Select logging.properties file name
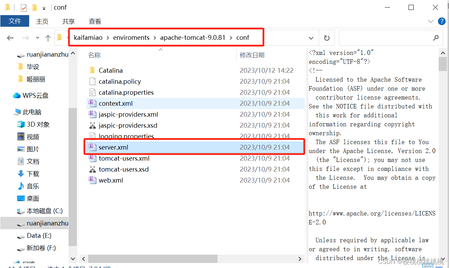 (x=126, y=136)
